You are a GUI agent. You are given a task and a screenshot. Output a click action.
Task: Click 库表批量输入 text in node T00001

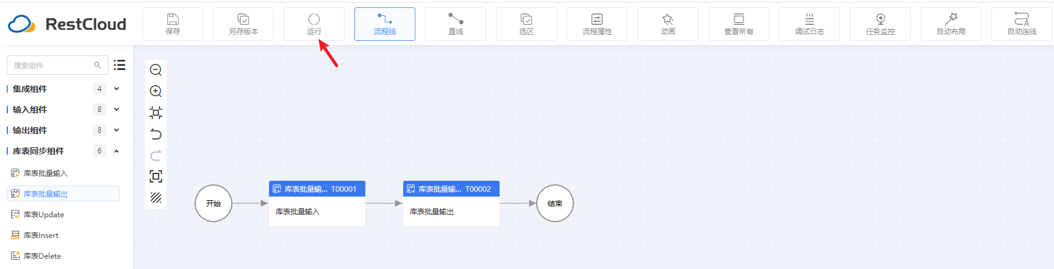coord(298,212)
